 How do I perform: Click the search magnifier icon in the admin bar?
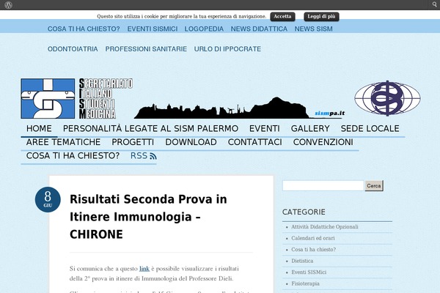tap(435, 5)
